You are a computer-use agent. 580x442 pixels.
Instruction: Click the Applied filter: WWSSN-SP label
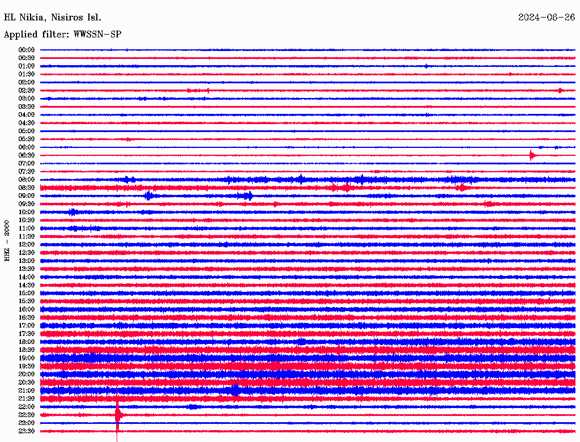[62, 35]
